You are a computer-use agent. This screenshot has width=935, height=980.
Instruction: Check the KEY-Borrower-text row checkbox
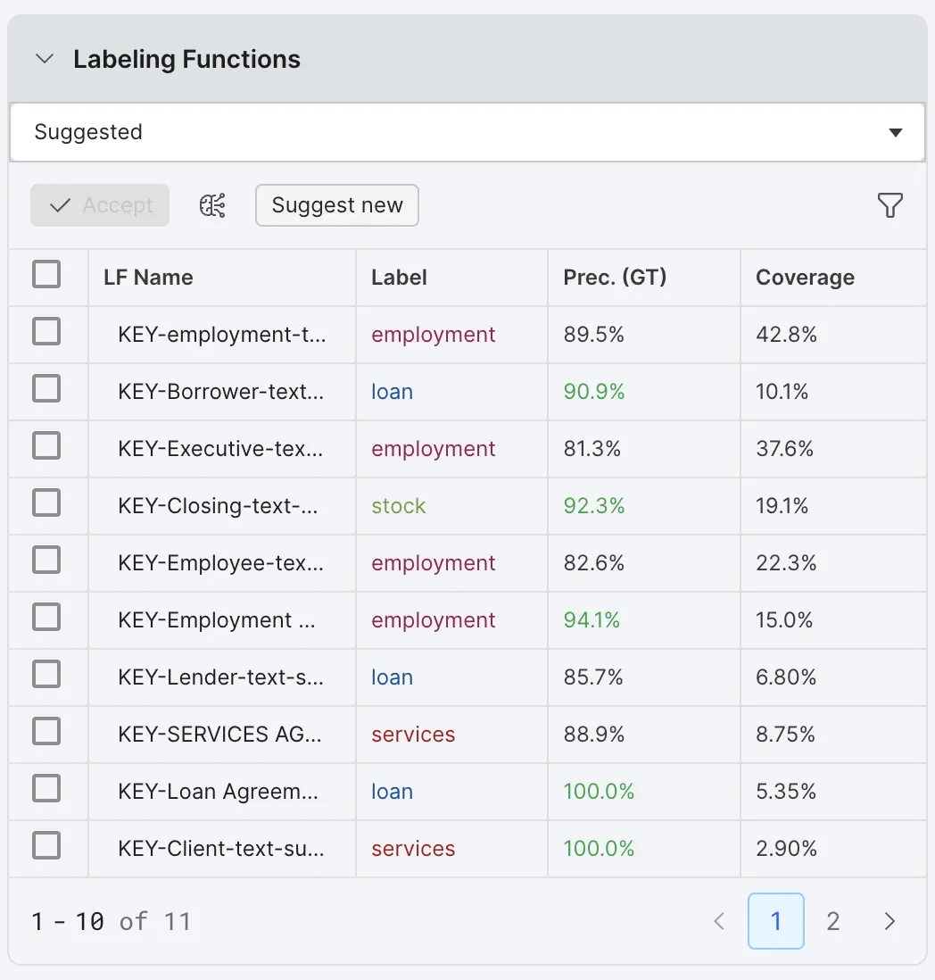46,389
